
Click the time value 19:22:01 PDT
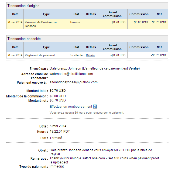60,131
